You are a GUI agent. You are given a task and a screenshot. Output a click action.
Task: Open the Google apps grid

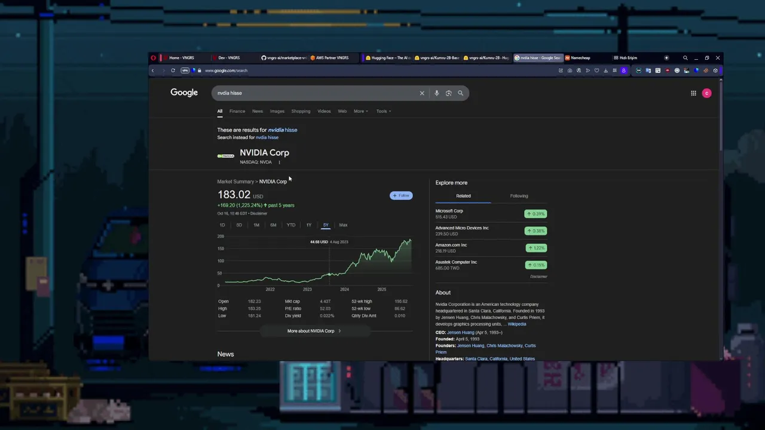(x=693, y=93)
